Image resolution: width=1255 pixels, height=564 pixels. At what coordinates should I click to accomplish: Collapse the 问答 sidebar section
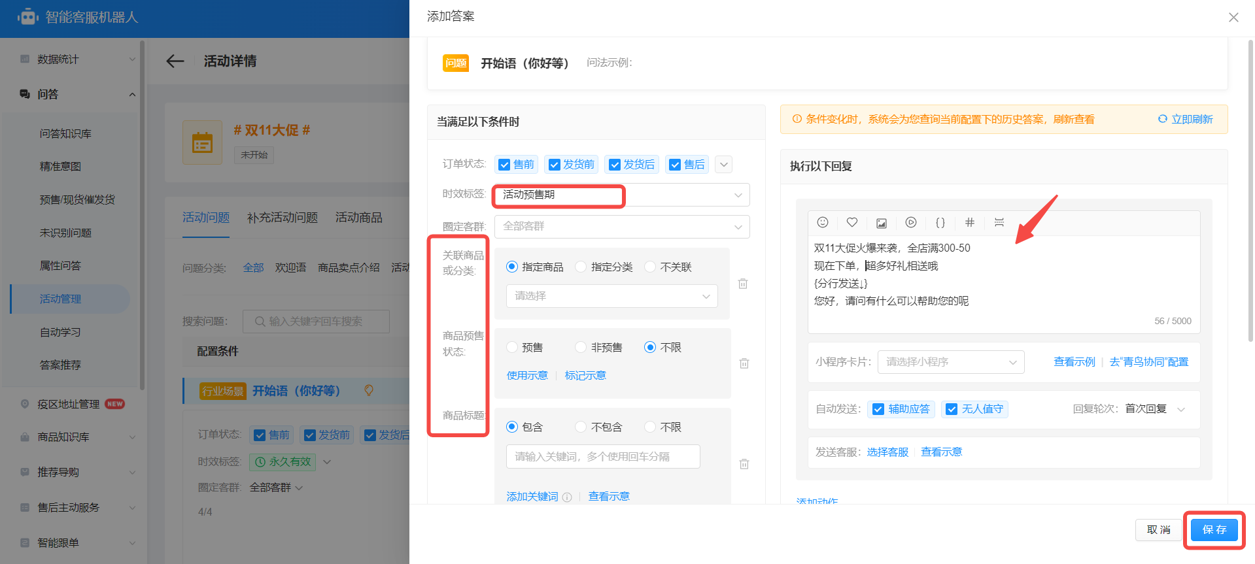[132, 95]
